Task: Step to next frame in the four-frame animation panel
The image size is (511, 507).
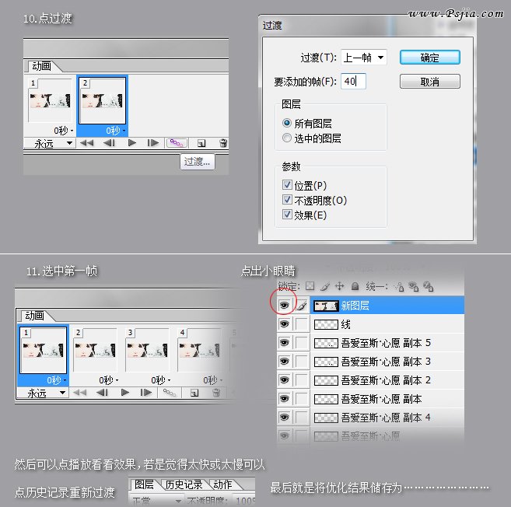Action: click(x=146, y=393)
